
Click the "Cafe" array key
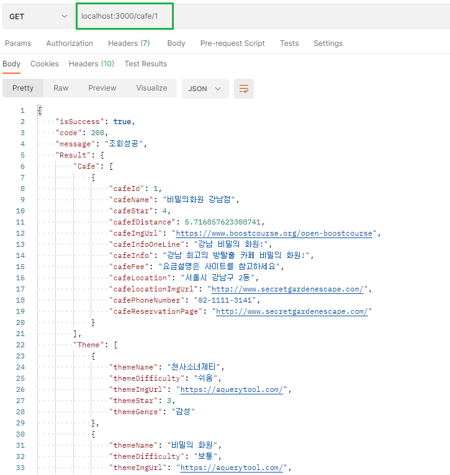[x=86, y=166]
